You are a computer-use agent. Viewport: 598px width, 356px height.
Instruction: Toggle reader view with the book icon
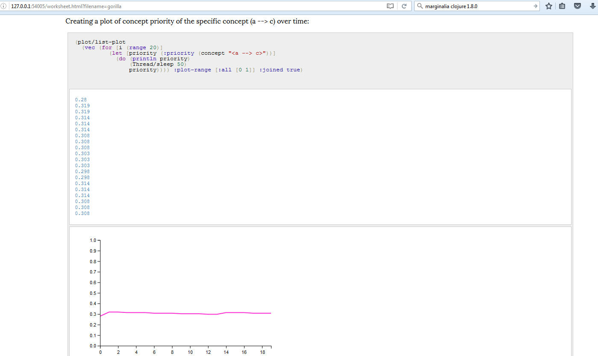coord(390,6)
